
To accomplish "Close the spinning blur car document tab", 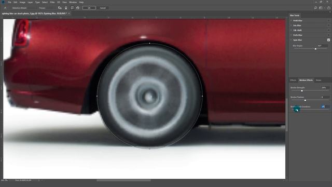I will click(69, 14).
